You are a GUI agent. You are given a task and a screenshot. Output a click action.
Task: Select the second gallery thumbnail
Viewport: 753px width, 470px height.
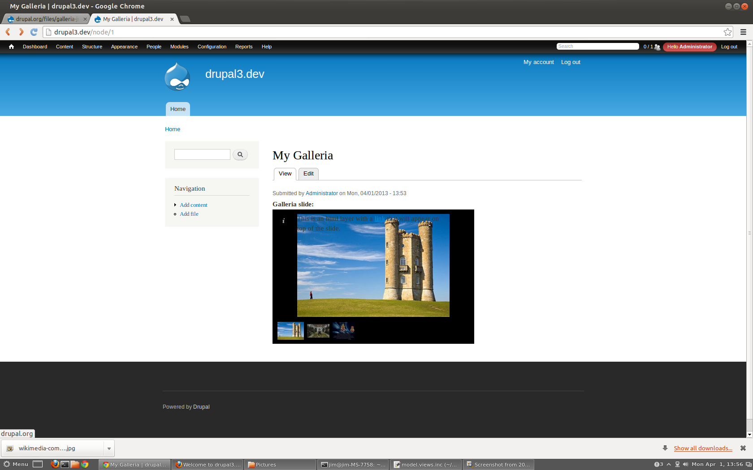(x=318, y=330)
